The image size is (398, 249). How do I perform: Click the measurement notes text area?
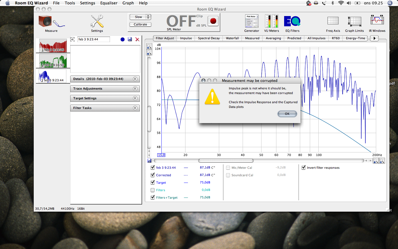[105, 59]
